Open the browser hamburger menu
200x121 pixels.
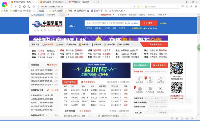[196, 6]
